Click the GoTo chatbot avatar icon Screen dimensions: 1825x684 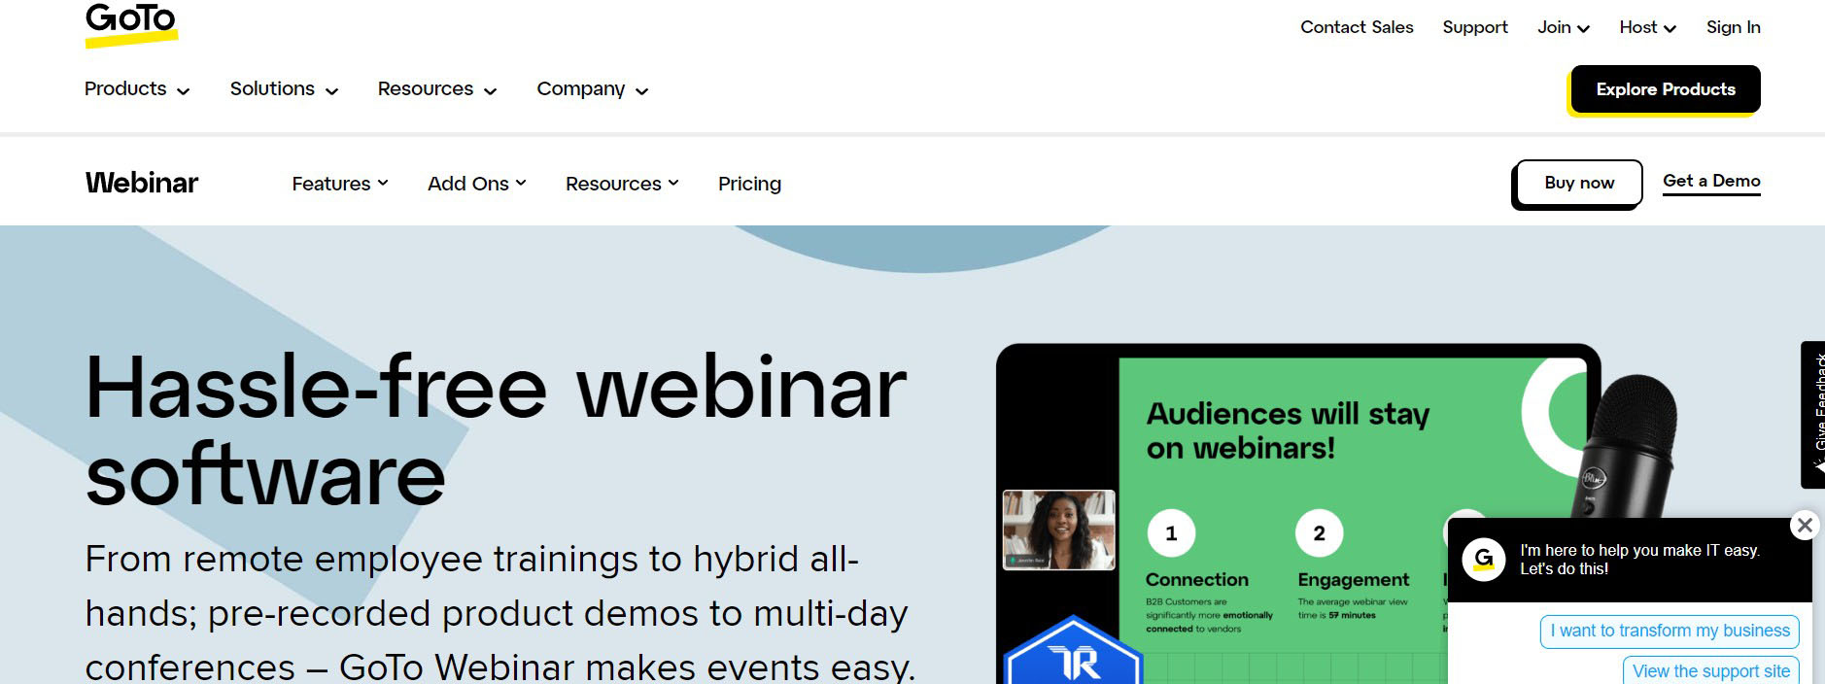tap(1484, 560)
